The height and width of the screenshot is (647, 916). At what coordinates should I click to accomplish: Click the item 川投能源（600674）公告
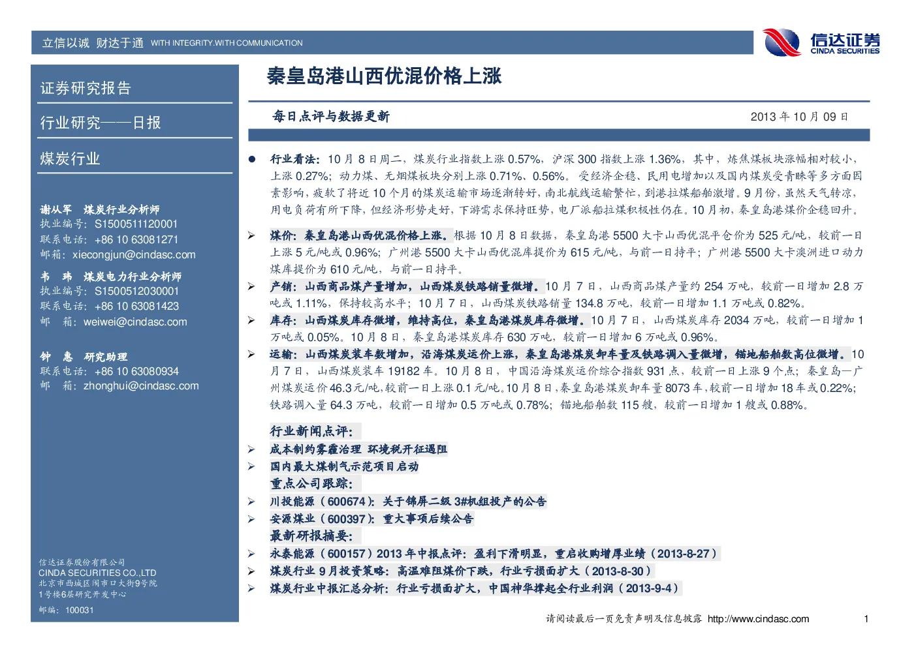click(x=408, y=502)
